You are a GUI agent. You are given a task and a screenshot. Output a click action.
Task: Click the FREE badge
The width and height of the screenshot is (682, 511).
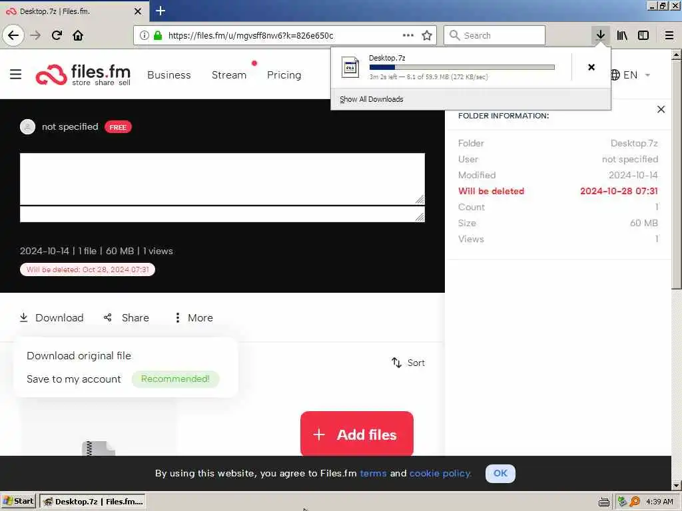click(x=118, y=127)
